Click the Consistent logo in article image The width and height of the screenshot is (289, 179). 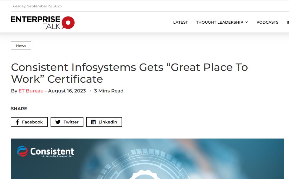pyautogui.click(x=46, y=152)
